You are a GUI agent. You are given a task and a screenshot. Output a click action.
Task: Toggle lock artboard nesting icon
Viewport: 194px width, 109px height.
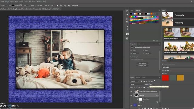pyautogui.click(x=142, y=88)
